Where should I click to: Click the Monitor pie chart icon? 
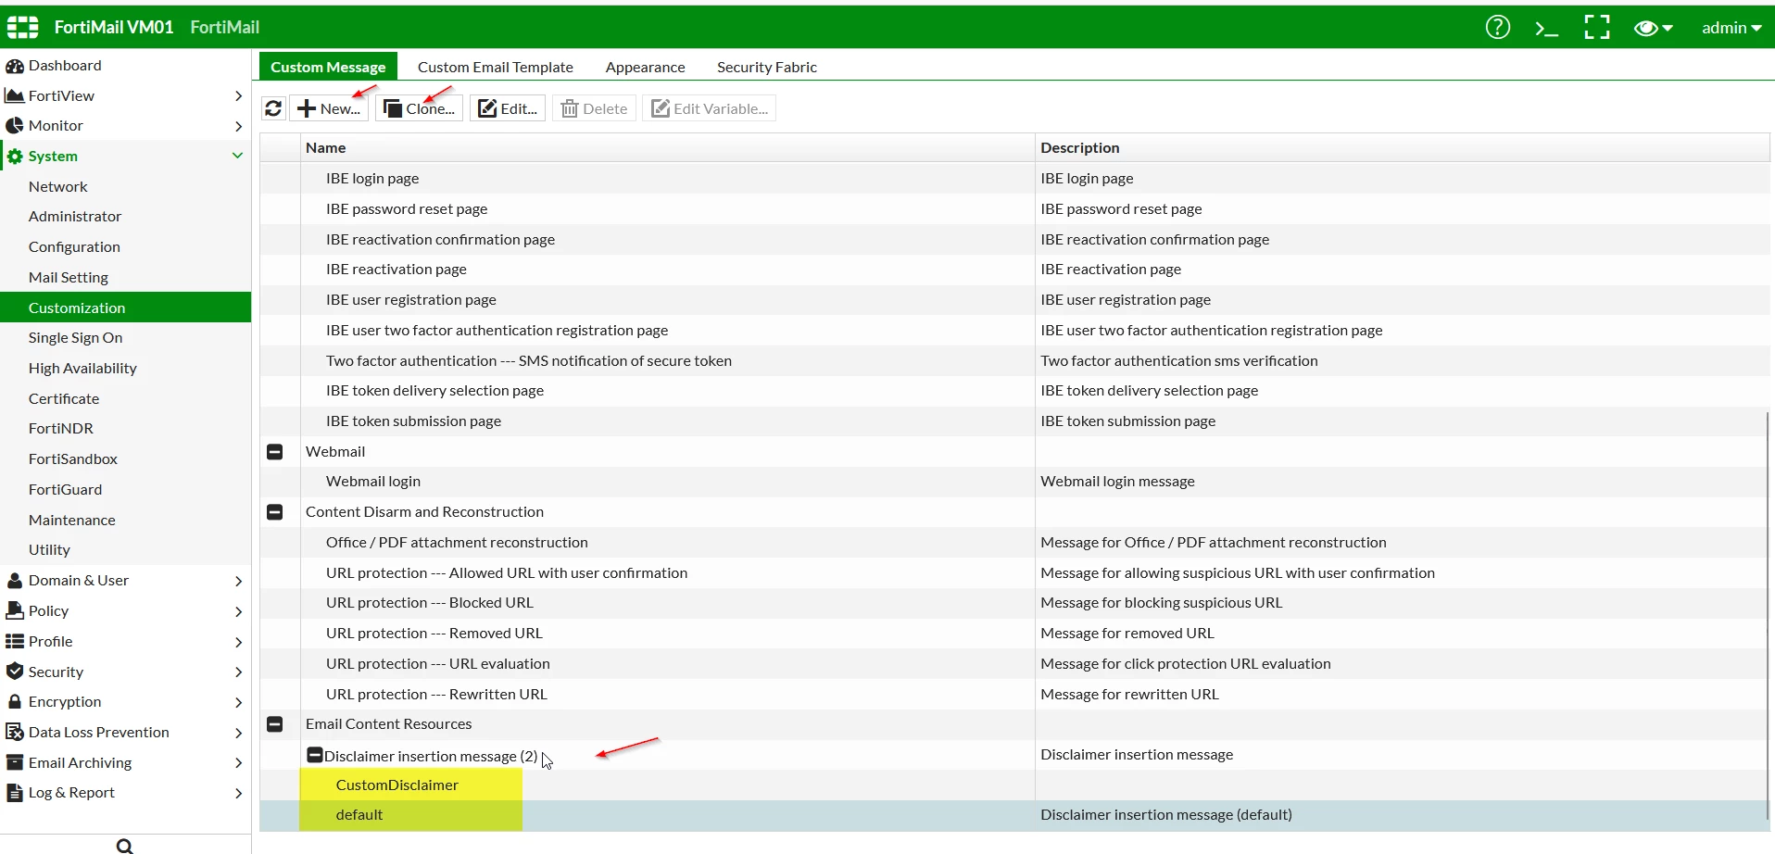point(14,126)
